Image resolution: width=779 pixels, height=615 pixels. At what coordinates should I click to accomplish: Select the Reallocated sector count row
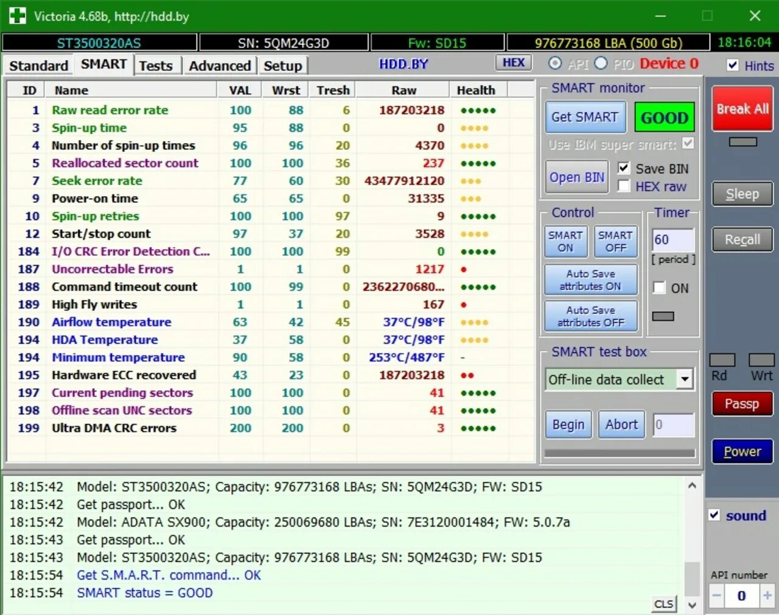click(x=271, y=163)
